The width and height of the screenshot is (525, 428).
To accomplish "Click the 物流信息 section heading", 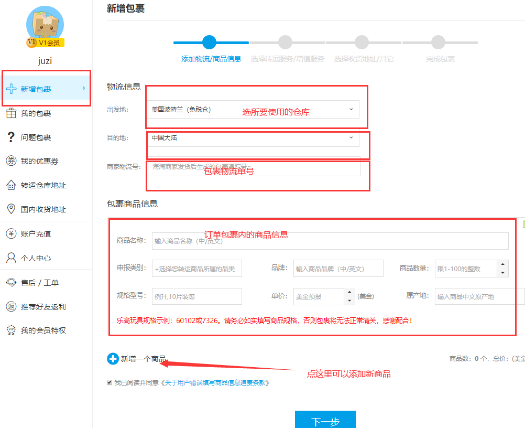I will point(124,87).
